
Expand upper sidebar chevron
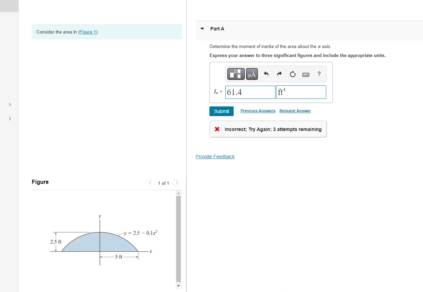click(10, 104)
